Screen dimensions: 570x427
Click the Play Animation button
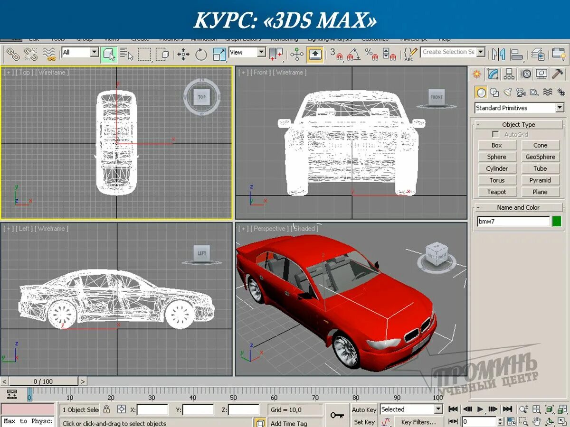(x=480, y=409)
